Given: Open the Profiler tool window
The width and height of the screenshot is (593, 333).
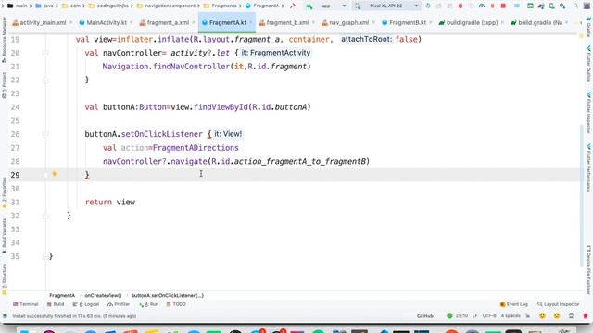Looking at the screenshot, I should coord(119,304).
